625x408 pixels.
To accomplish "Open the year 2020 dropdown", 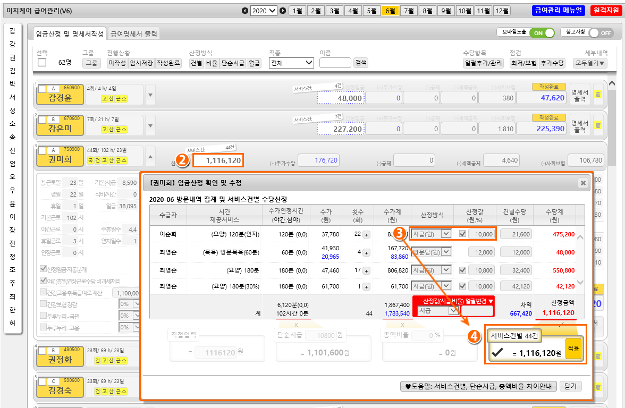I will (x=264, y=11).
